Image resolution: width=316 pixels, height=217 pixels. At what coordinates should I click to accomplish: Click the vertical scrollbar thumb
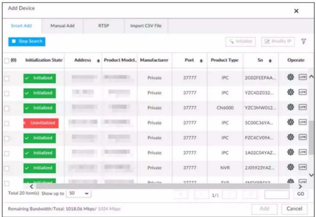point(312,138)
